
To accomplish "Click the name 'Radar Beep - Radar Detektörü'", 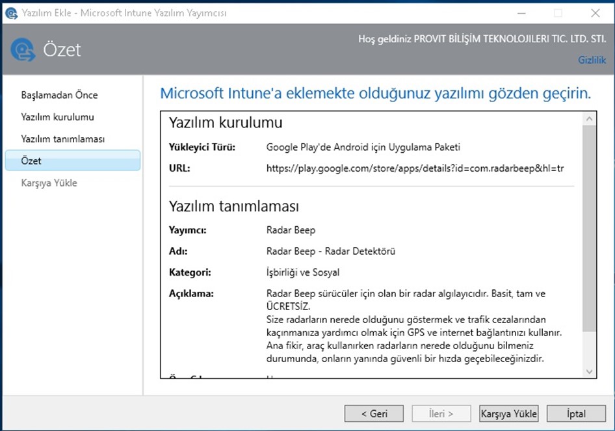I will pyautogui.click(x=331, y=252).
